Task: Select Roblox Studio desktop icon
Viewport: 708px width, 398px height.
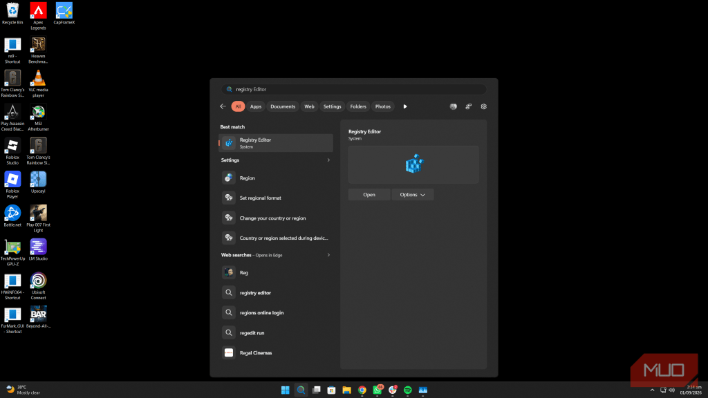Action: pos(12,151)
